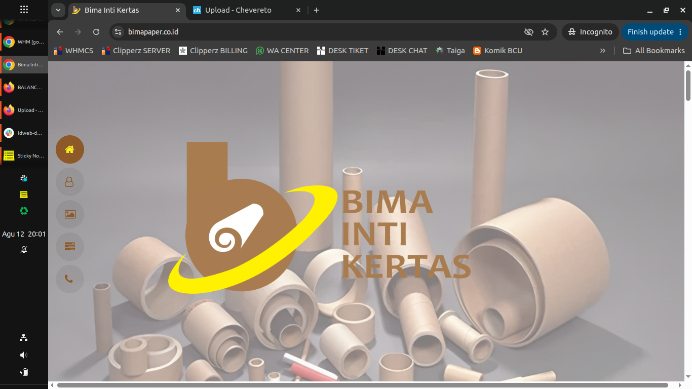692x389 pixels.
Task: Open the clock and calendar showing Agu 12 20:01
Action: coord(24,234)
